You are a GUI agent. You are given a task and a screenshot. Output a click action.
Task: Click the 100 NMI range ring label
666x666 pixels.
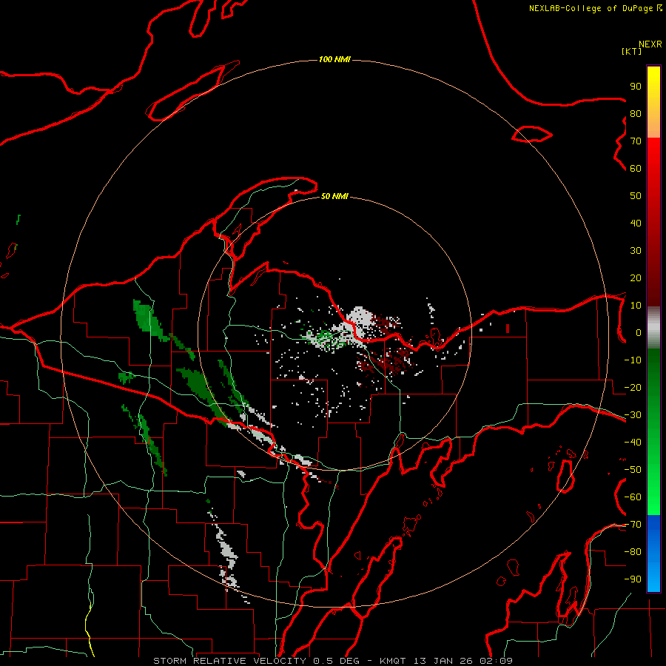click(x=334, y=59)
